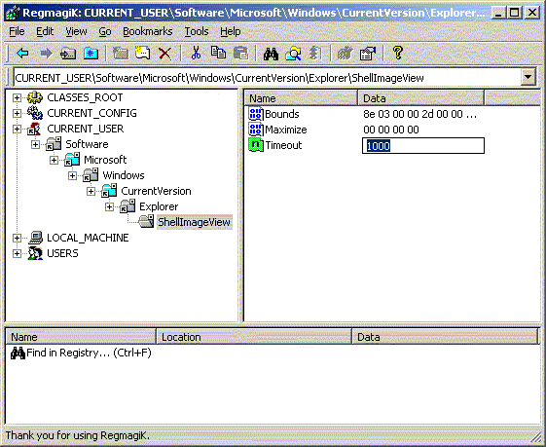Click the new value sparkle icon
The image size is (546, 447).
[143, 54]
